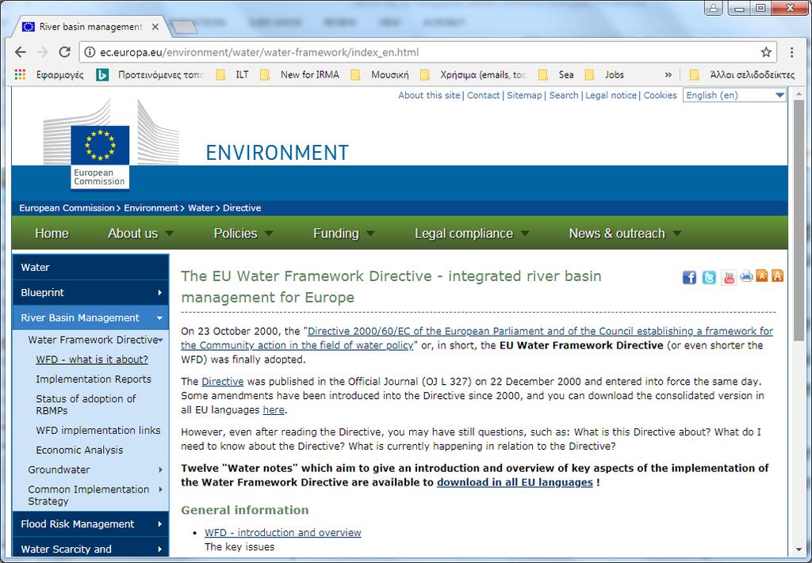Open the Άλλοι σελιδοδείκτες bookmarks folder
The width and height of the screenshot is (812, 563).
[742, 74]
